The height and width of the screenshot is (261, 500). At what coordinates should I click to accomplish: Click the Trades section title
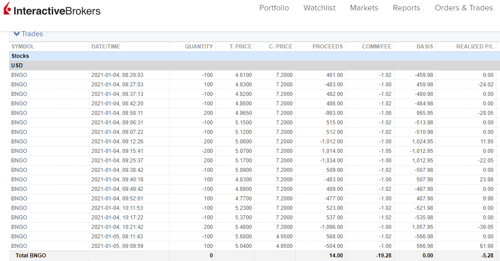(x=32, y=34)
